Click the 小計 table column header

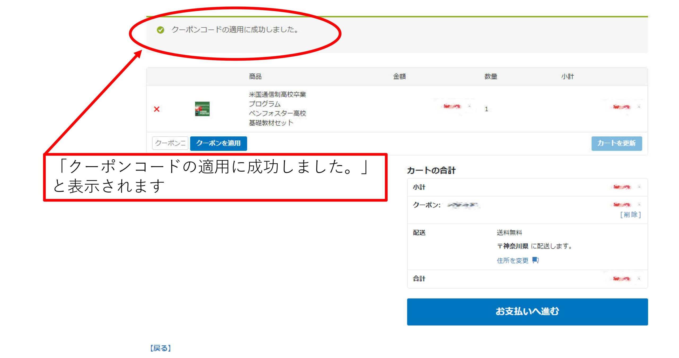[x=567, y=77]
